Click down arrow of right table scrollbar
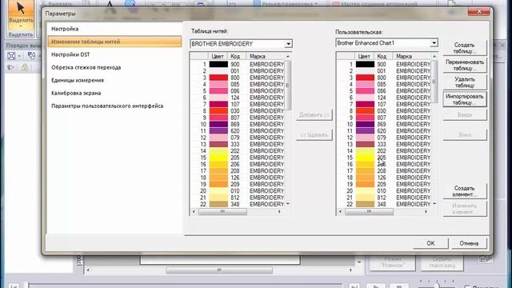 pyautogui.click(x=434, y=204)
